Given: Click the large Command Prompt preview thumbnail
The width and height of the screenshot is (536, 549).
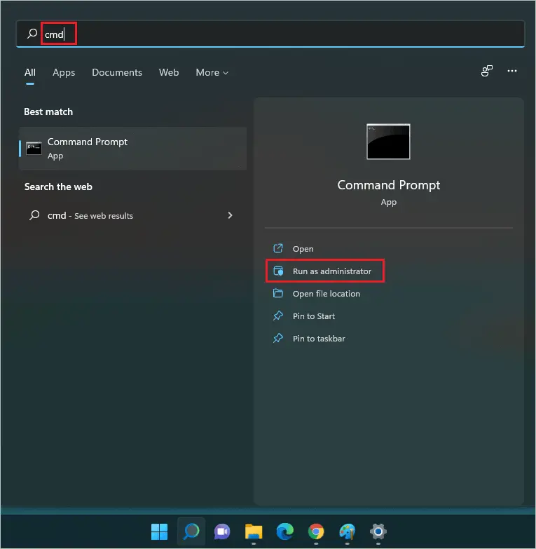Looking at the screenshot, I should pos(388,142).
